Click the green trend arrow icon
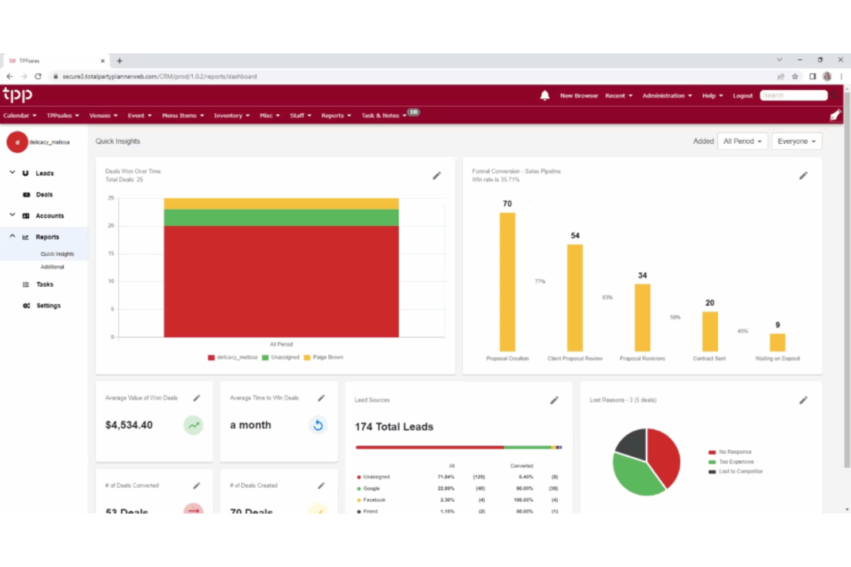The width and height of the screenshot is (851, 567). point(194,425)
